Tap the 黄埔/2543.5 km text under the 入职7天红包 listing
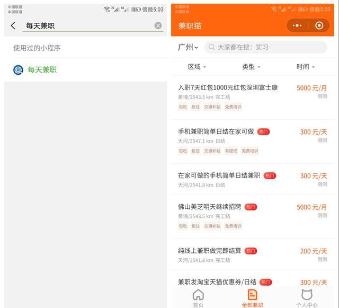The image size is (339, 308). (195, 97)
